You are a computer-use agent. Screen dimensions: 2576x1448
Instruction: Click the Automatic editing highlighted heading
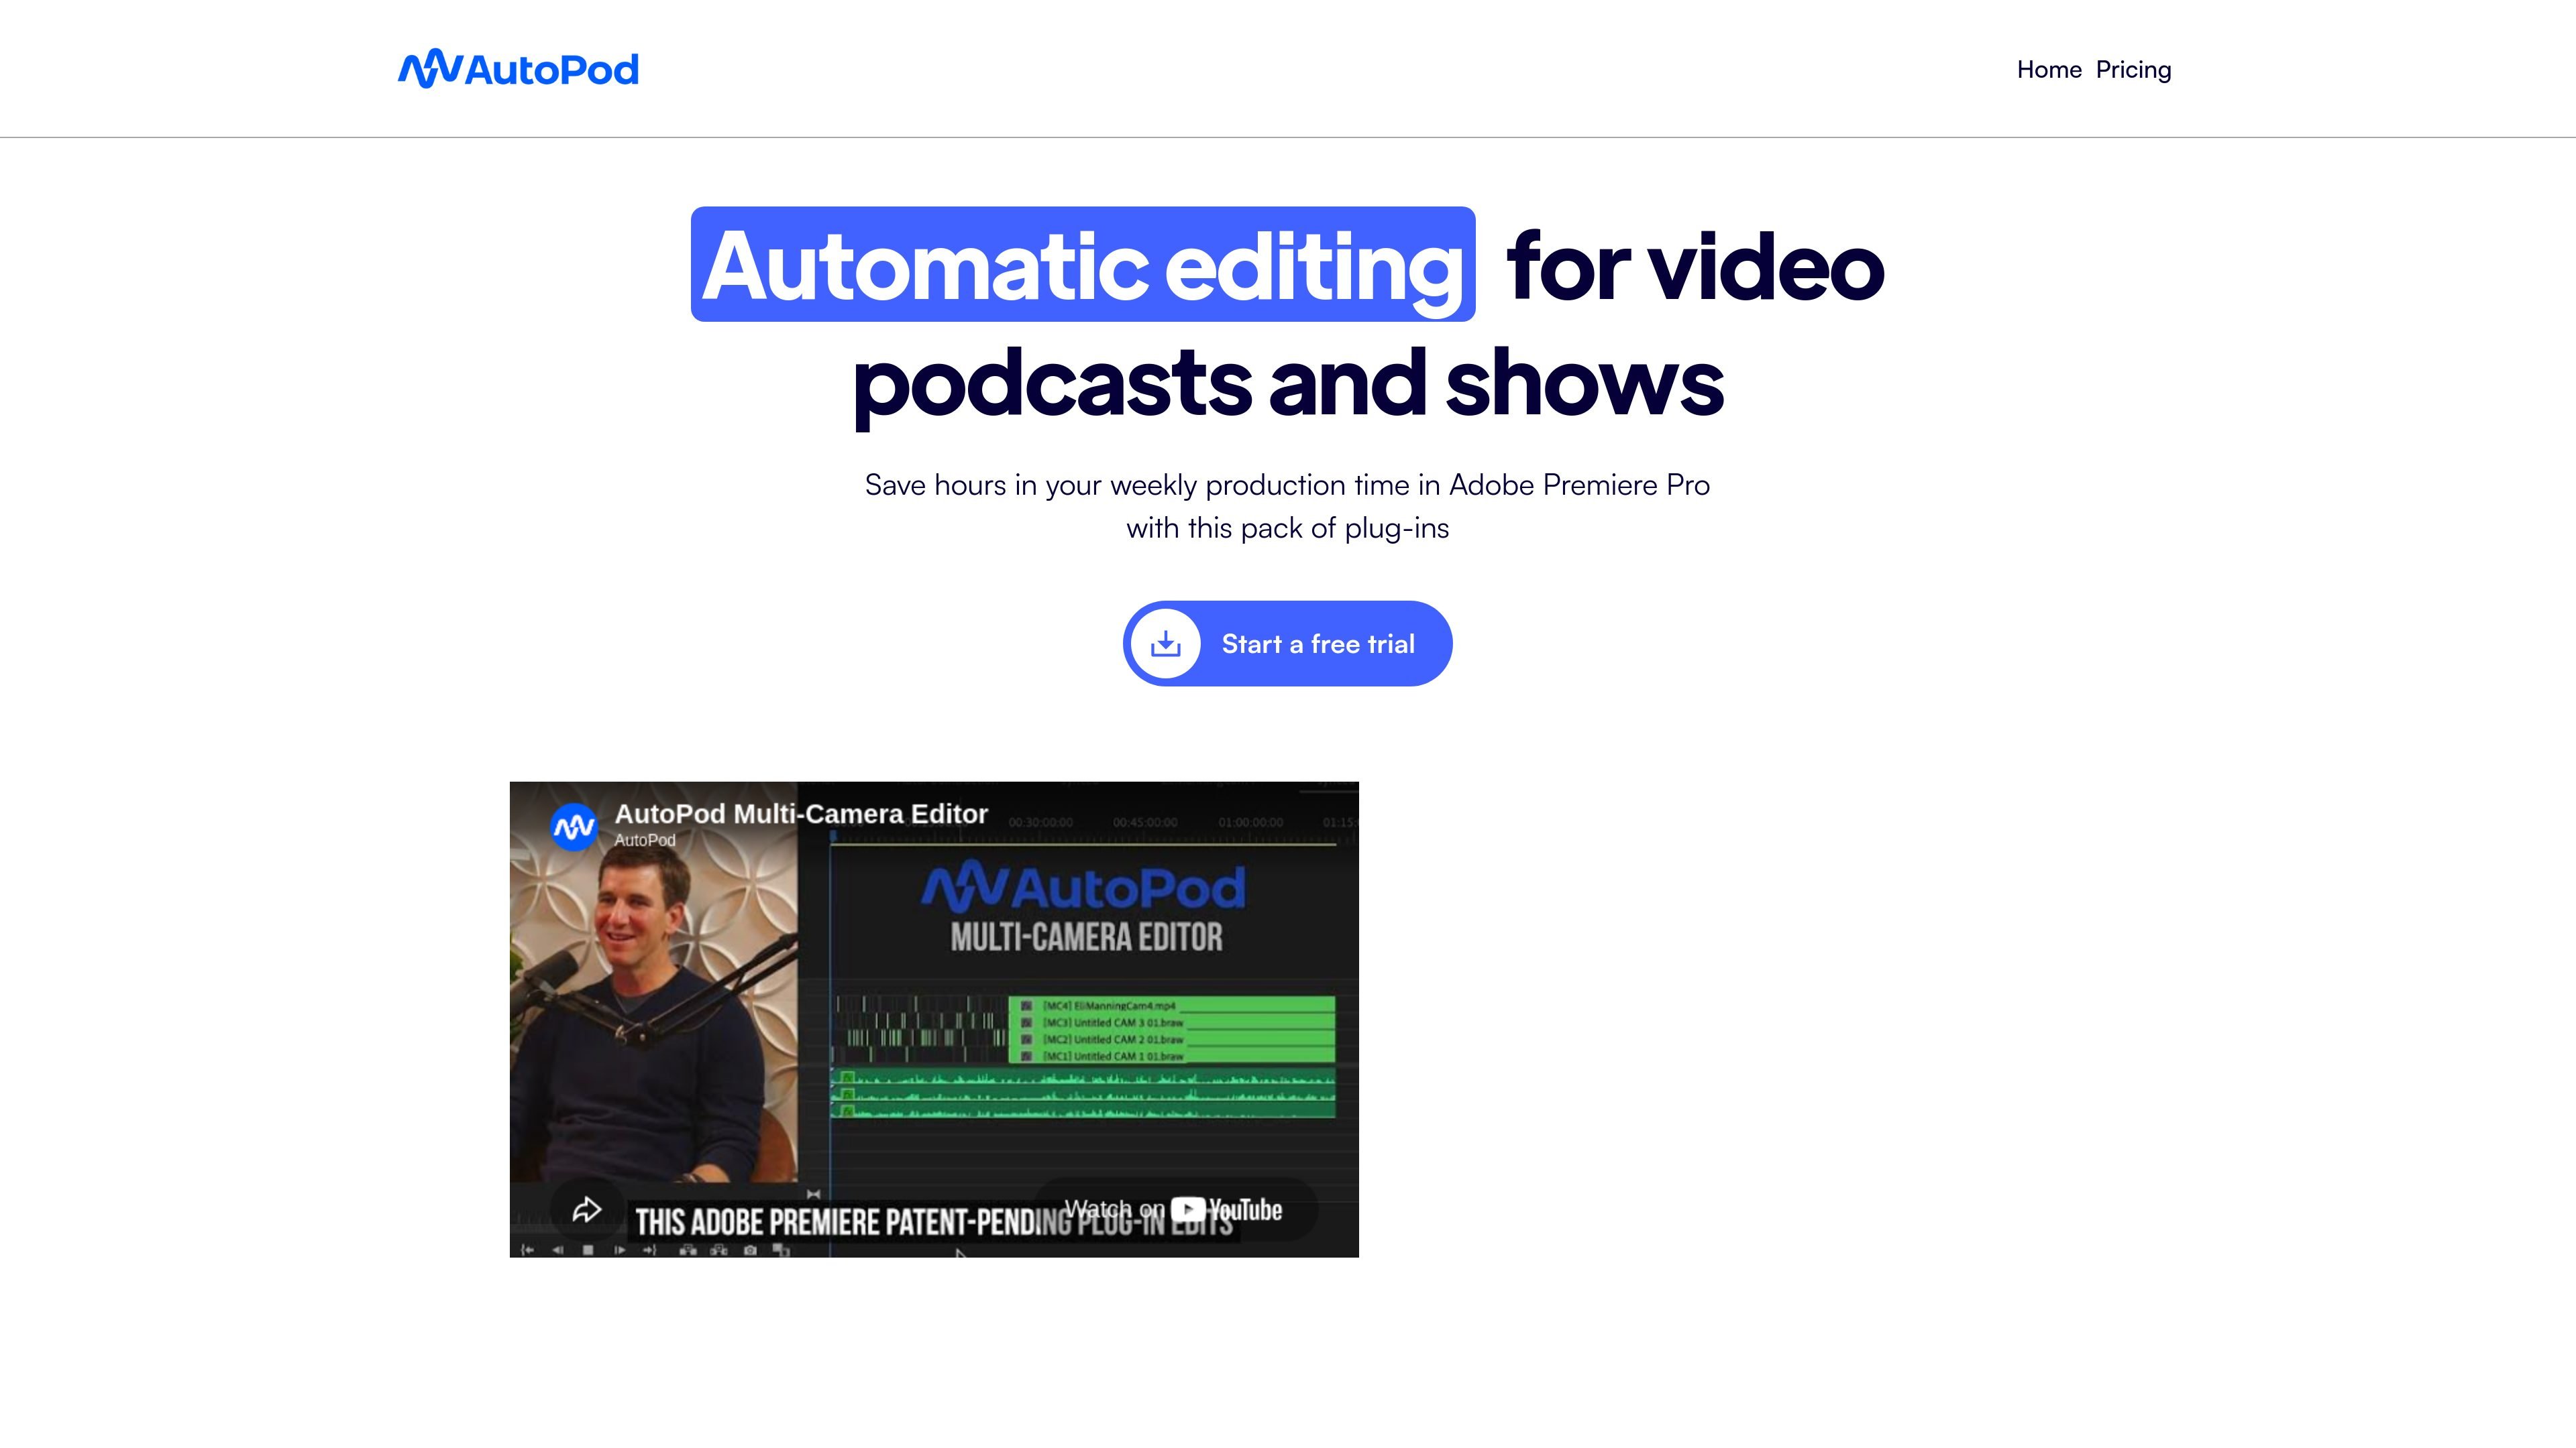pos(1083,265)
